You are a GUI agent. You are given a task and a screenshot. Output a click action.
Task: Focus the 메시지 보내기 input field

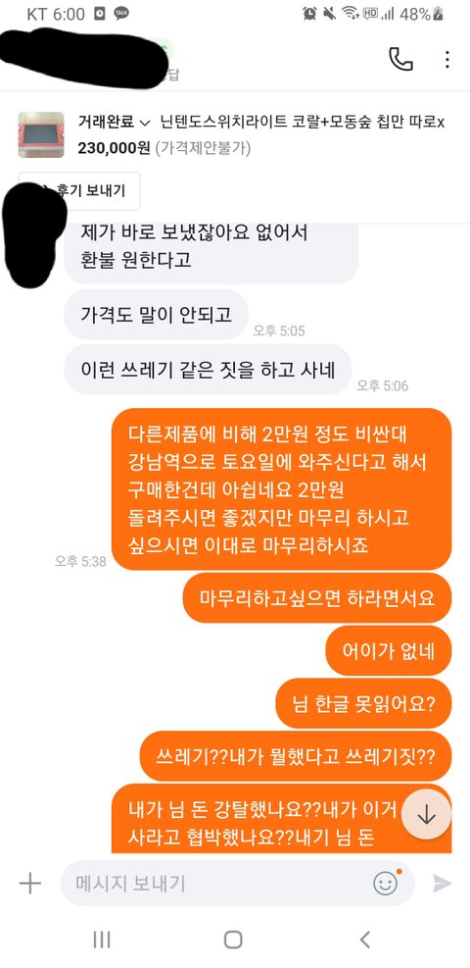coord(218,884)
